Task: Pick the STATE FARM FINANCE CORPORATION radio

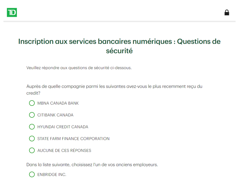Action: [x=32, y=139]
